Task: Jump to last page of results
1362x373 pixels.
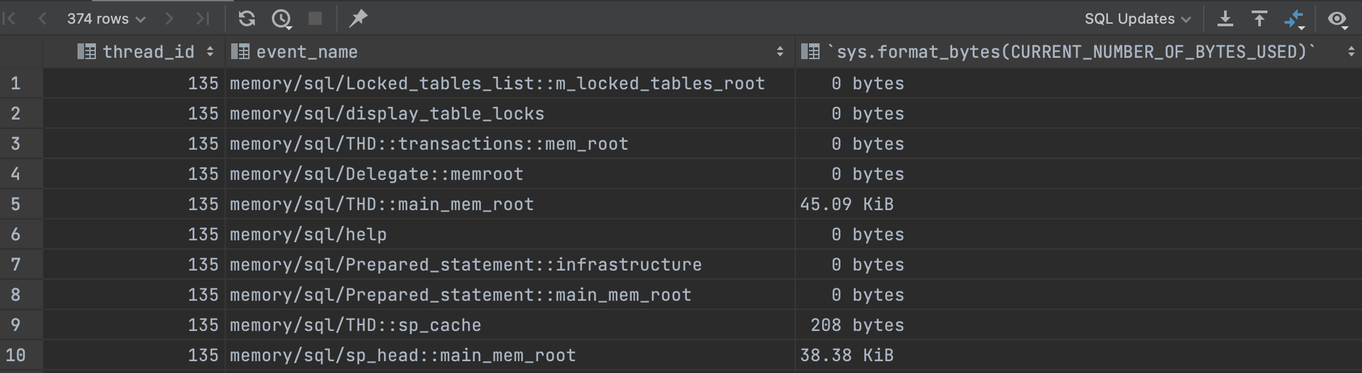Action: pyautogui.click(x=203, y=19)
